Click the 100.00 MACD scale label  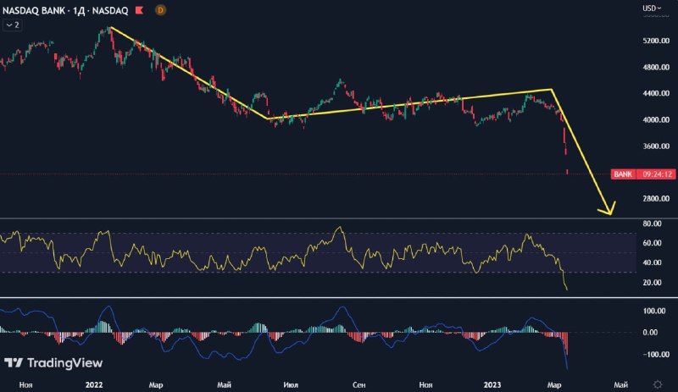click(x=654, y=311)
